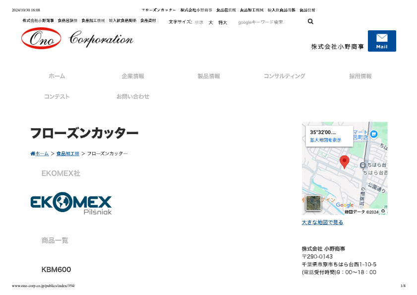This screenshot has width=417, height=295.
Task: Follow the ホーム breadcrumb link
Action: click(x=42, y=153)
